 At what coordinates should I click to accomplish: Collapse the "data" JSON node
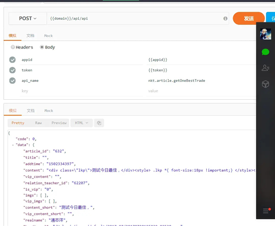pos(13,145)
